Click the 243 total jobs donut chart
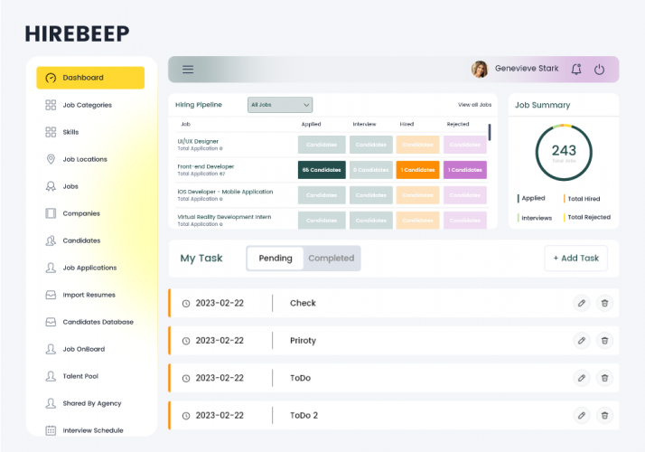The image size is (645, 452). pyautogui.click(x=564, y=153)
